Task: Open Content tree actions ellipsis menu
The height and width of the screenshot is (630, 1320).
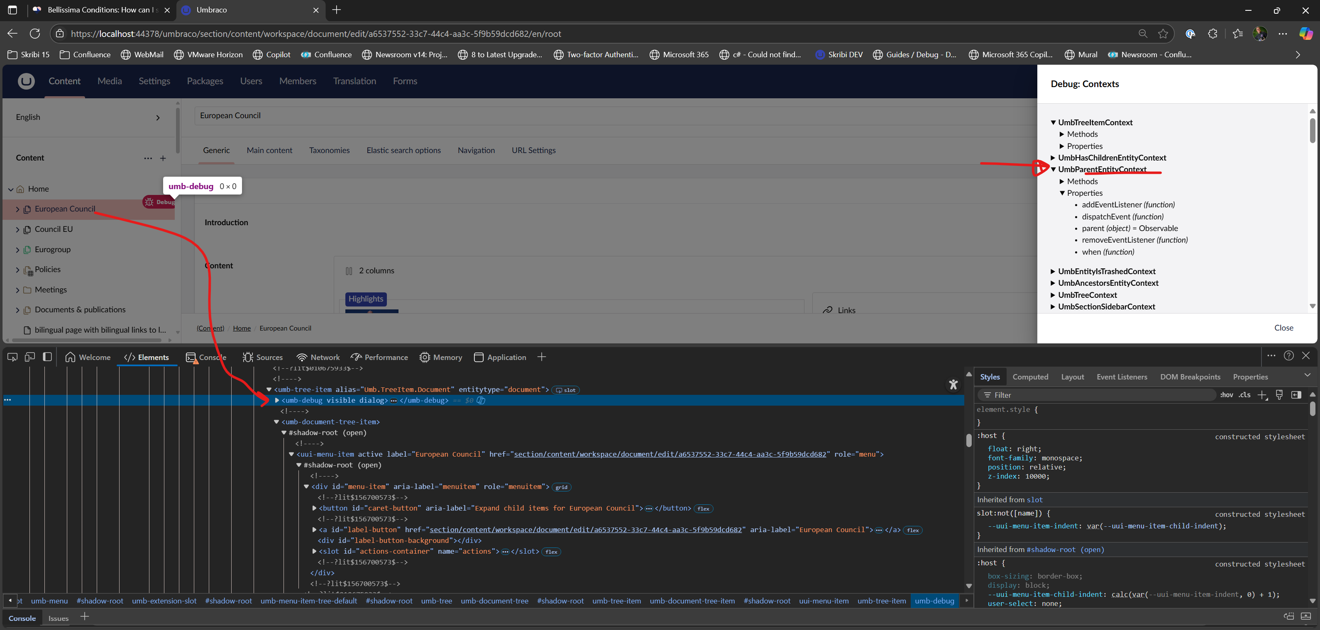Action: point(148,158)
